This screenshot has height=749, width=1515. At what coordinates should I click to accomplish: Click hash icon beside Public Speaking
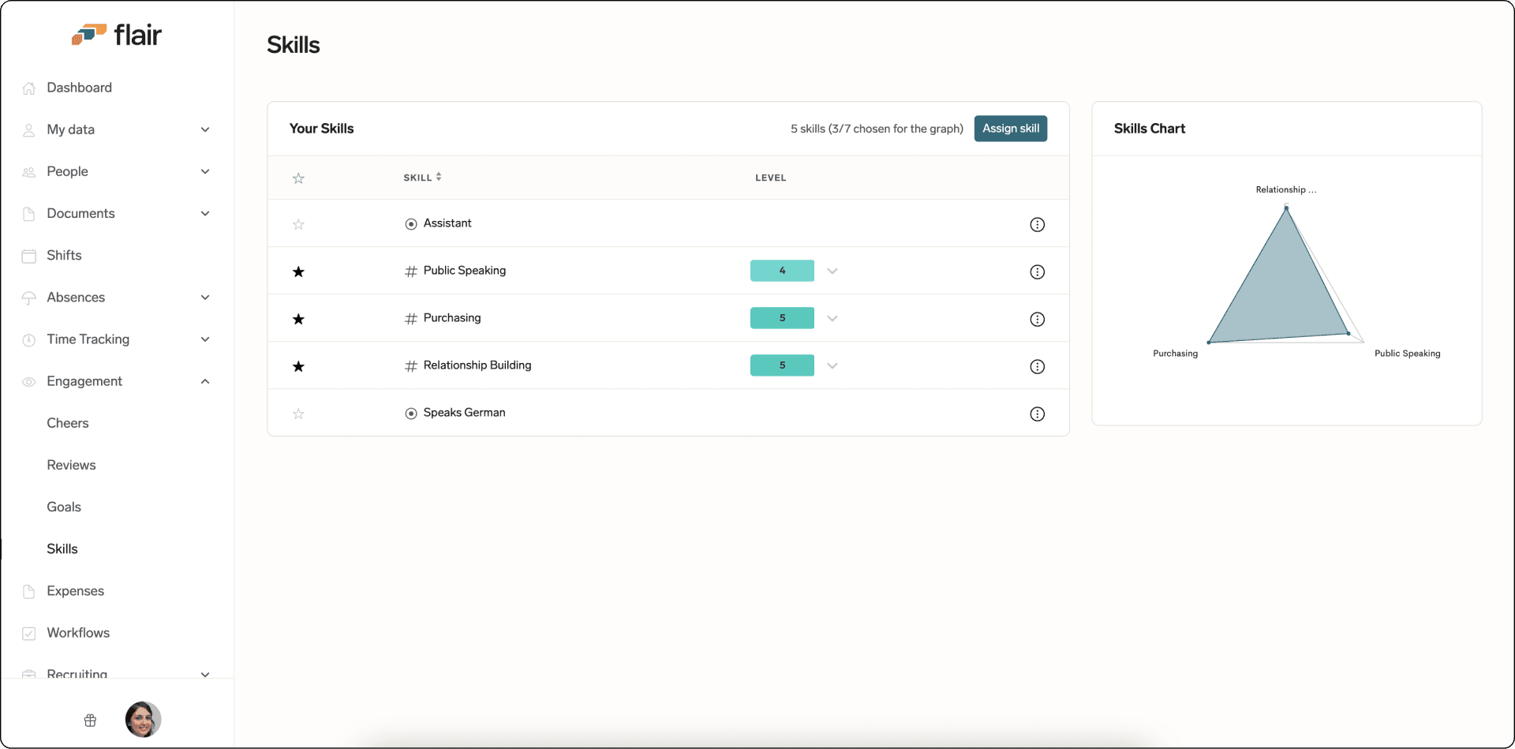click(x=411, y=272)
